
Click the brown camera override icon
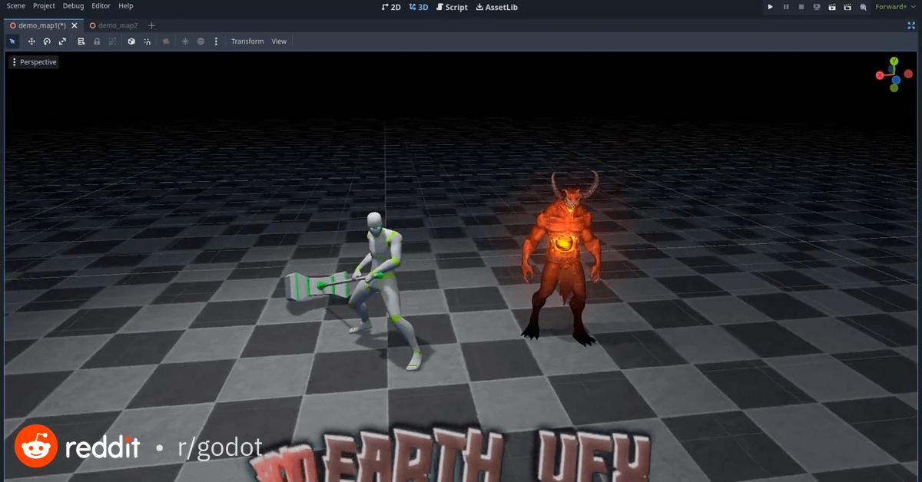(166, 41)
